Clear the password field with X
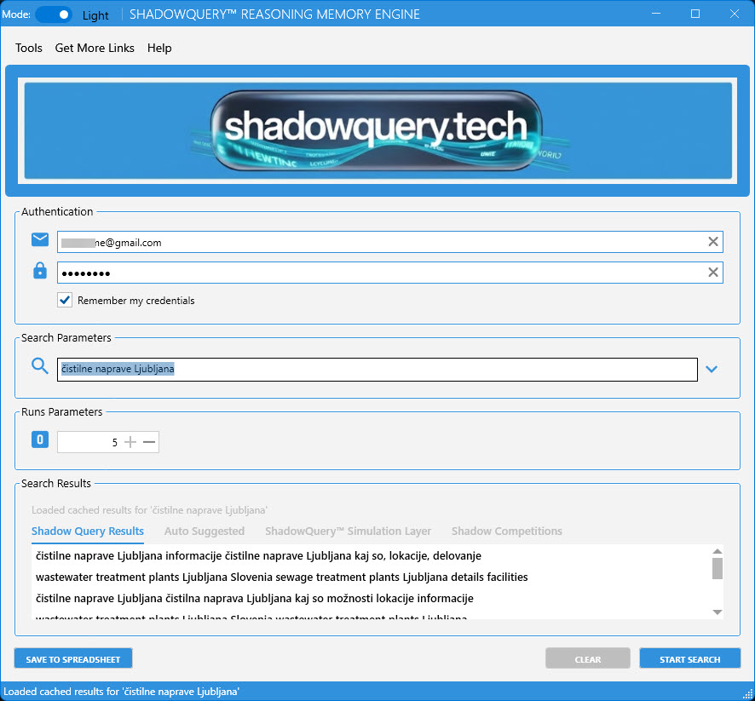This screenshot has width=755, height=701. point(713,273)
